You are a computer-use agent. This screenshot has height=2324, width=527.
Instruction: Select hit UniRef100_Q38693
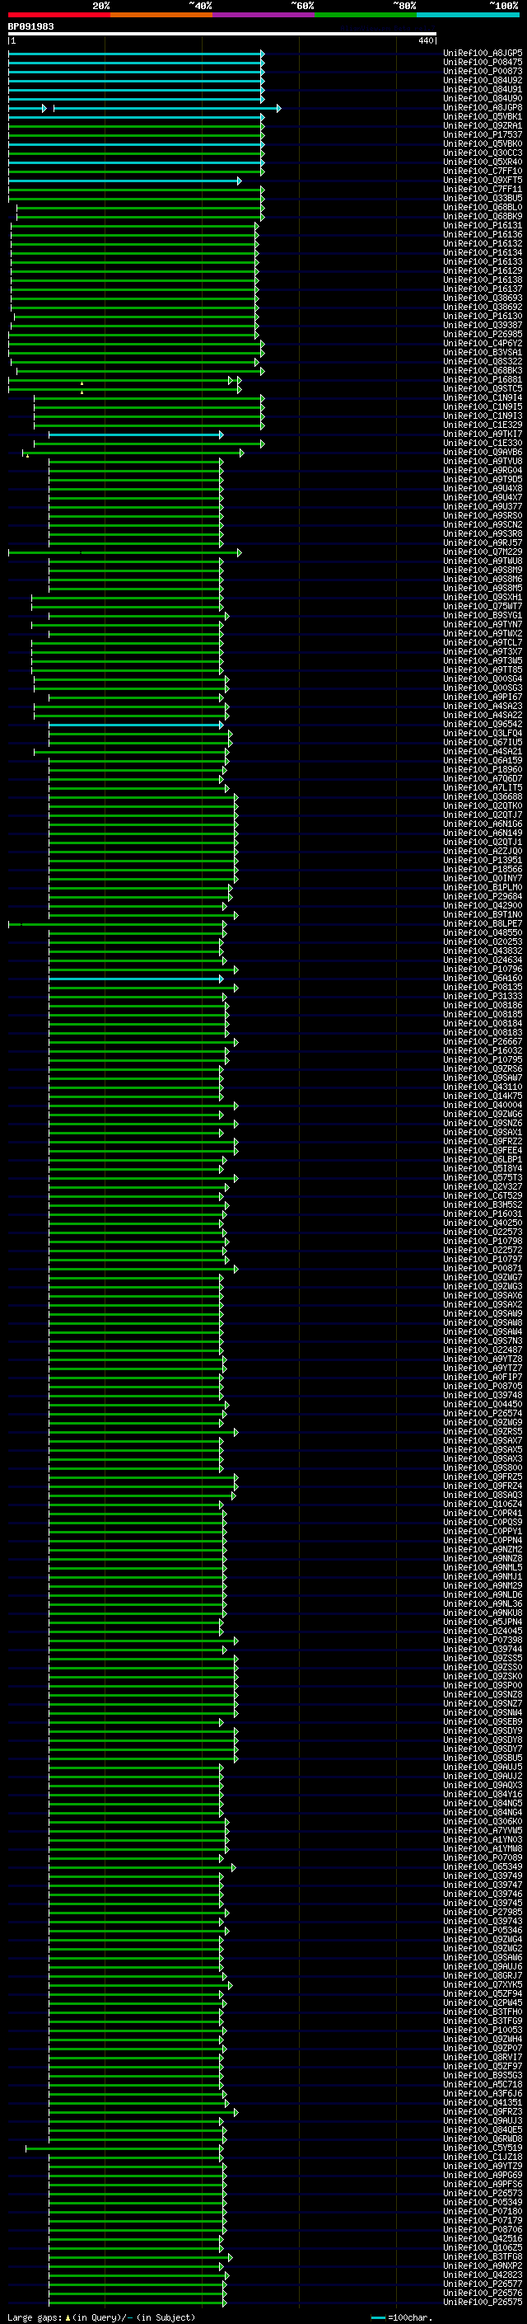click(483, 298)
